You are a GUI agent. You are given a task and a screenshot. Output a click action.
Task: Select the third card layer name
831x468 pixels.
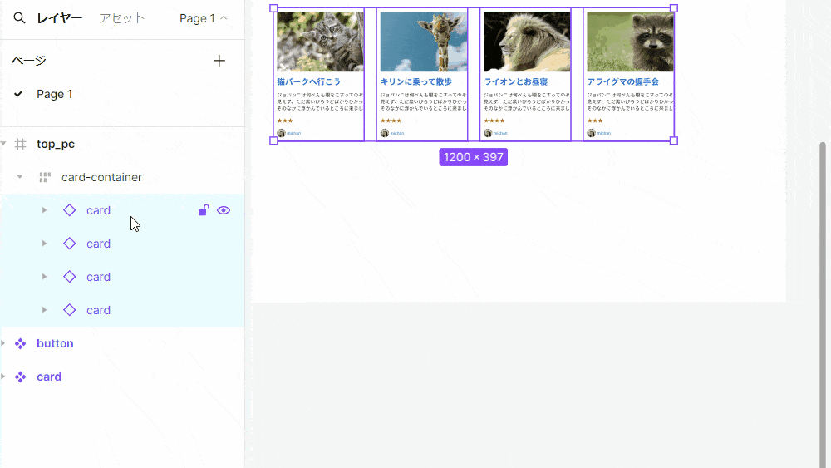pos(99,277)
